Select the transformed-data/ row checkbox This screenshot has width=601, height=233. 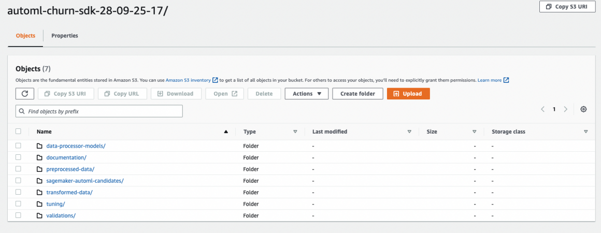click(x=18, y=192)
